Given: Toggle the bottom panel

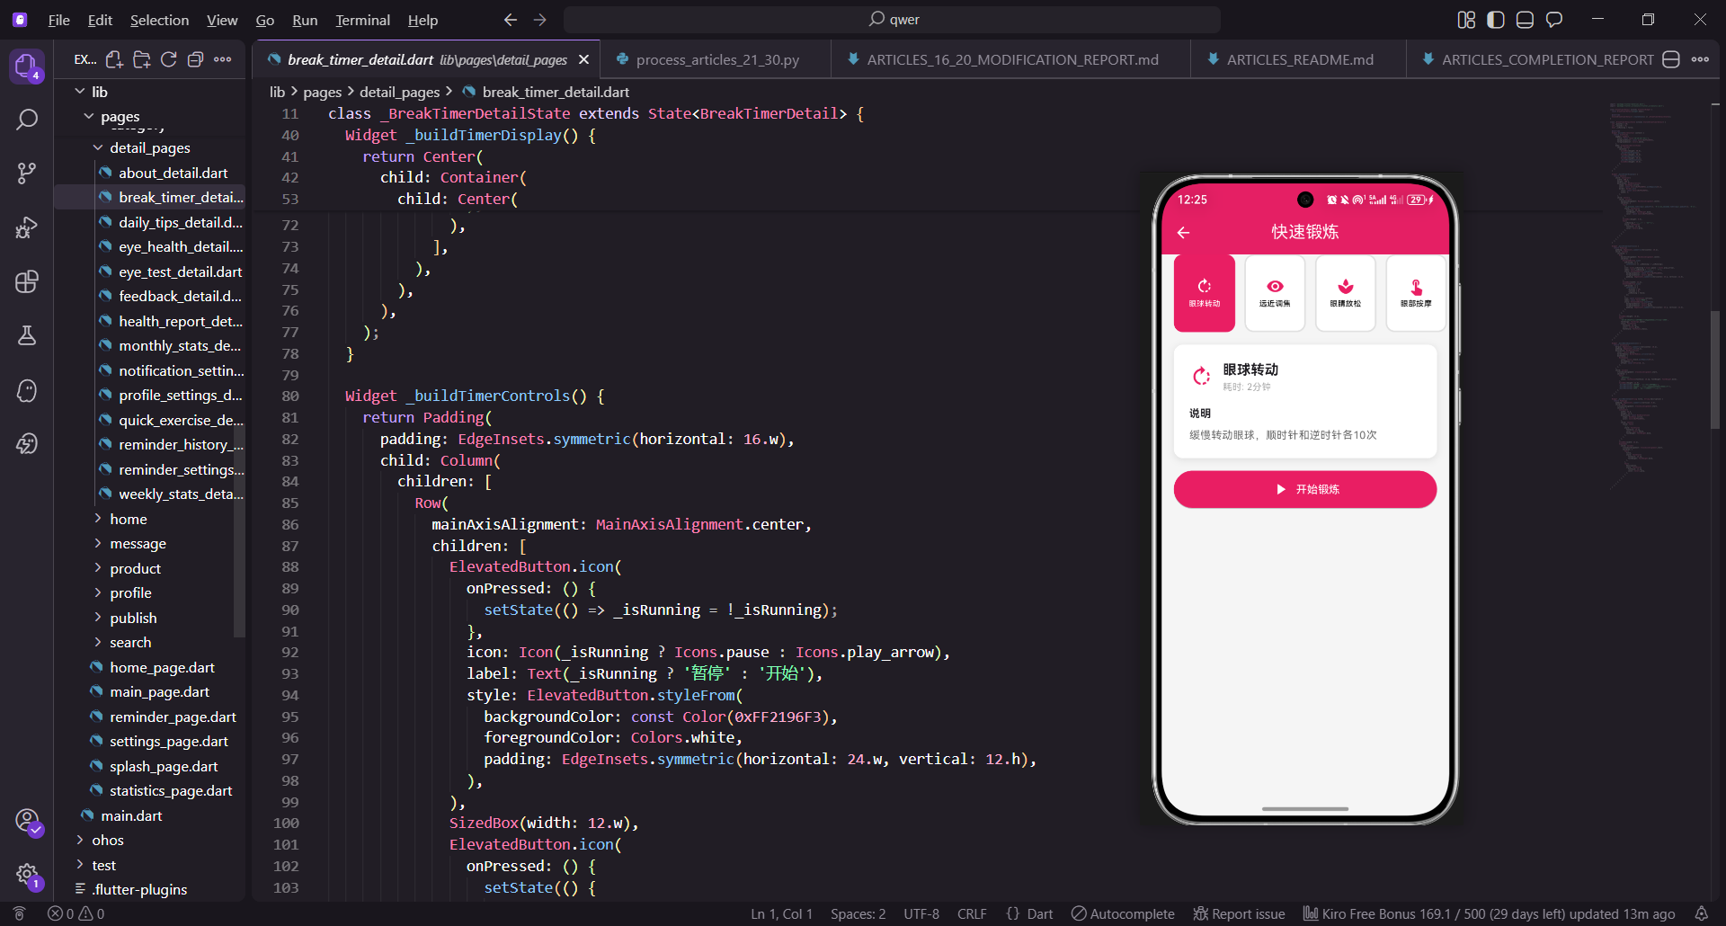Looking at the screenshot, I should pos(1525,19).
